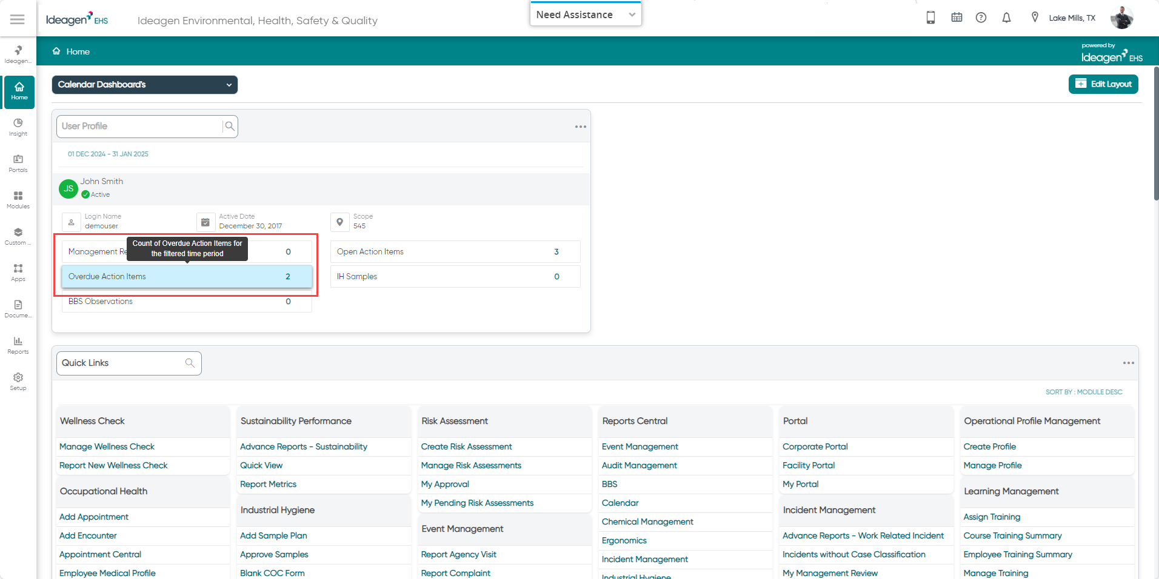Open Audit Management link
Screen dimensions: 1159x579
pyautogui.click(x=639, y=465)
